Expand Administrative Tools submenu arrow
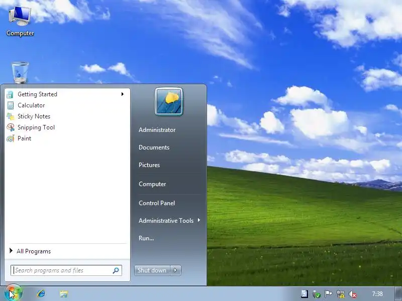 point(199,220)
